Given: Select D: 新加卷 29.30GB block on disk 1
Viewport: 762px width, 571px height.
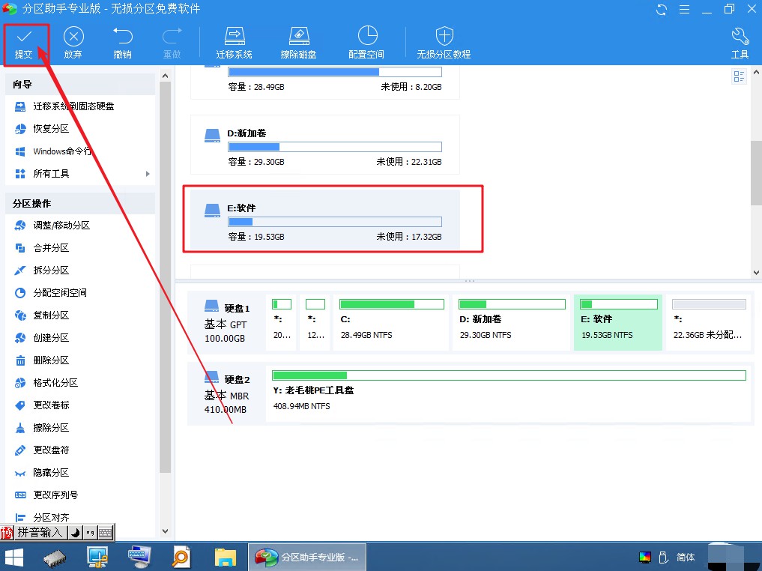Looking at the screenshot, I should (511, 322).
